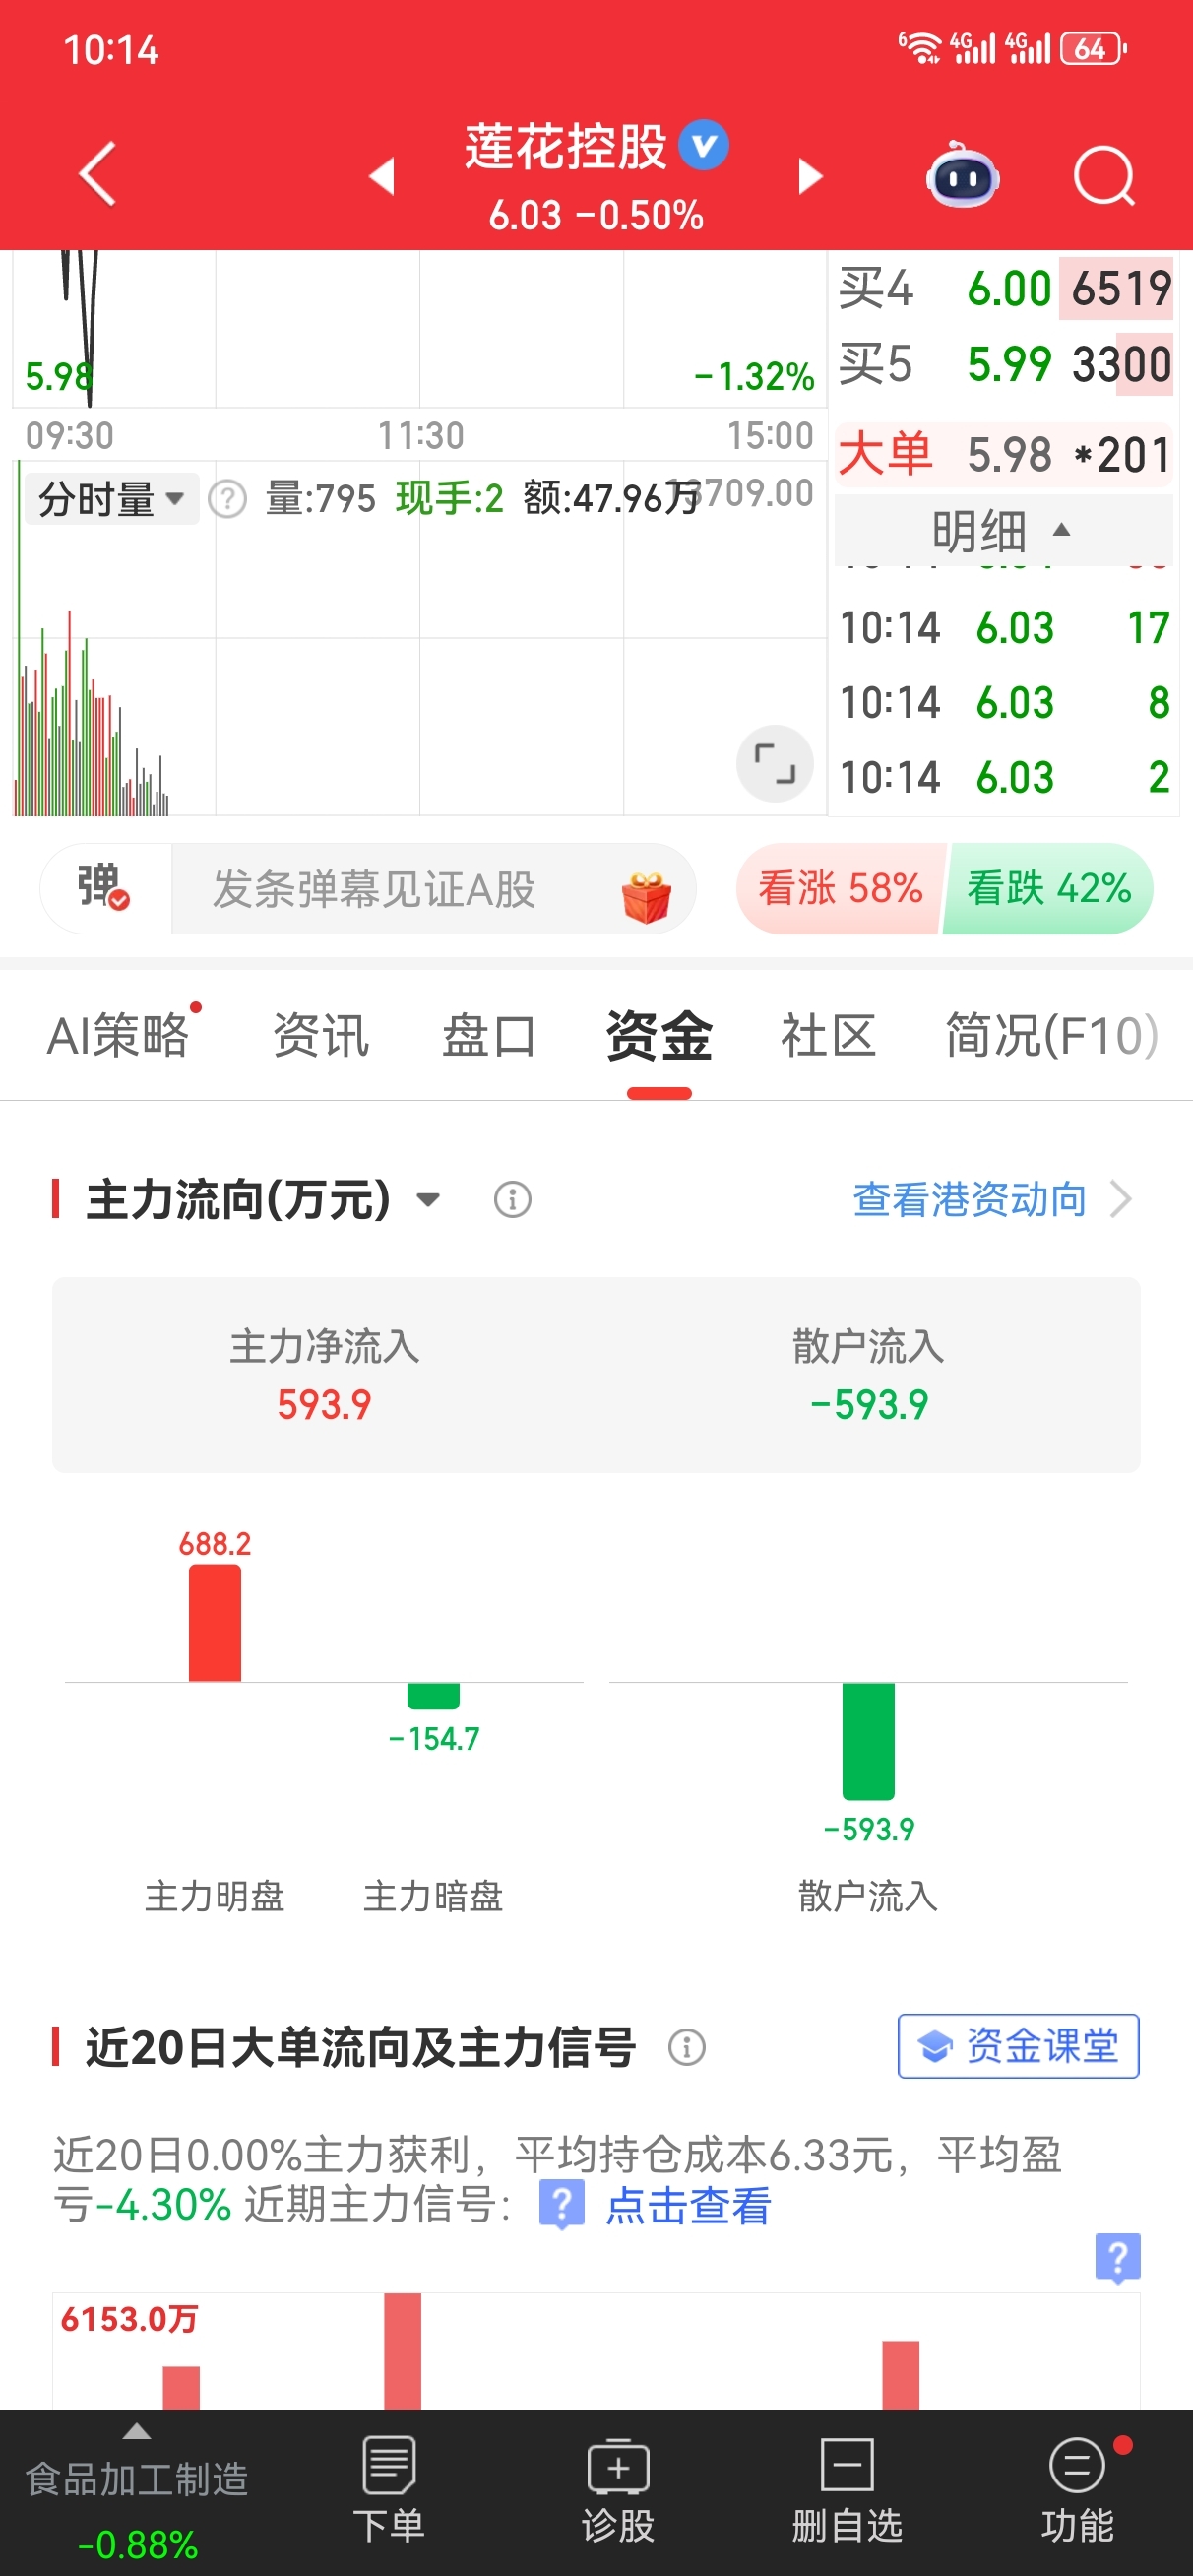
Task: Tap the 买4 6.00 6519 order row
Action: tap(1004, 288)
